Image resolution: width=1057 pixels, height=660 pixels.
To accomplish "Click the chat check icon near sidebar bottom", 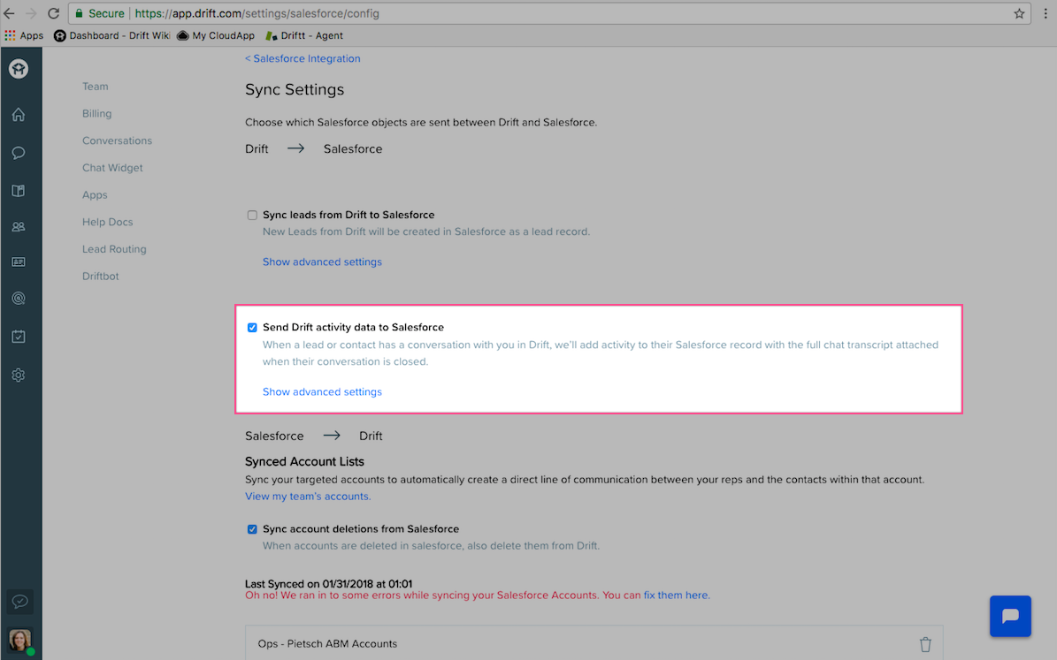I will (x=19, y=602).
